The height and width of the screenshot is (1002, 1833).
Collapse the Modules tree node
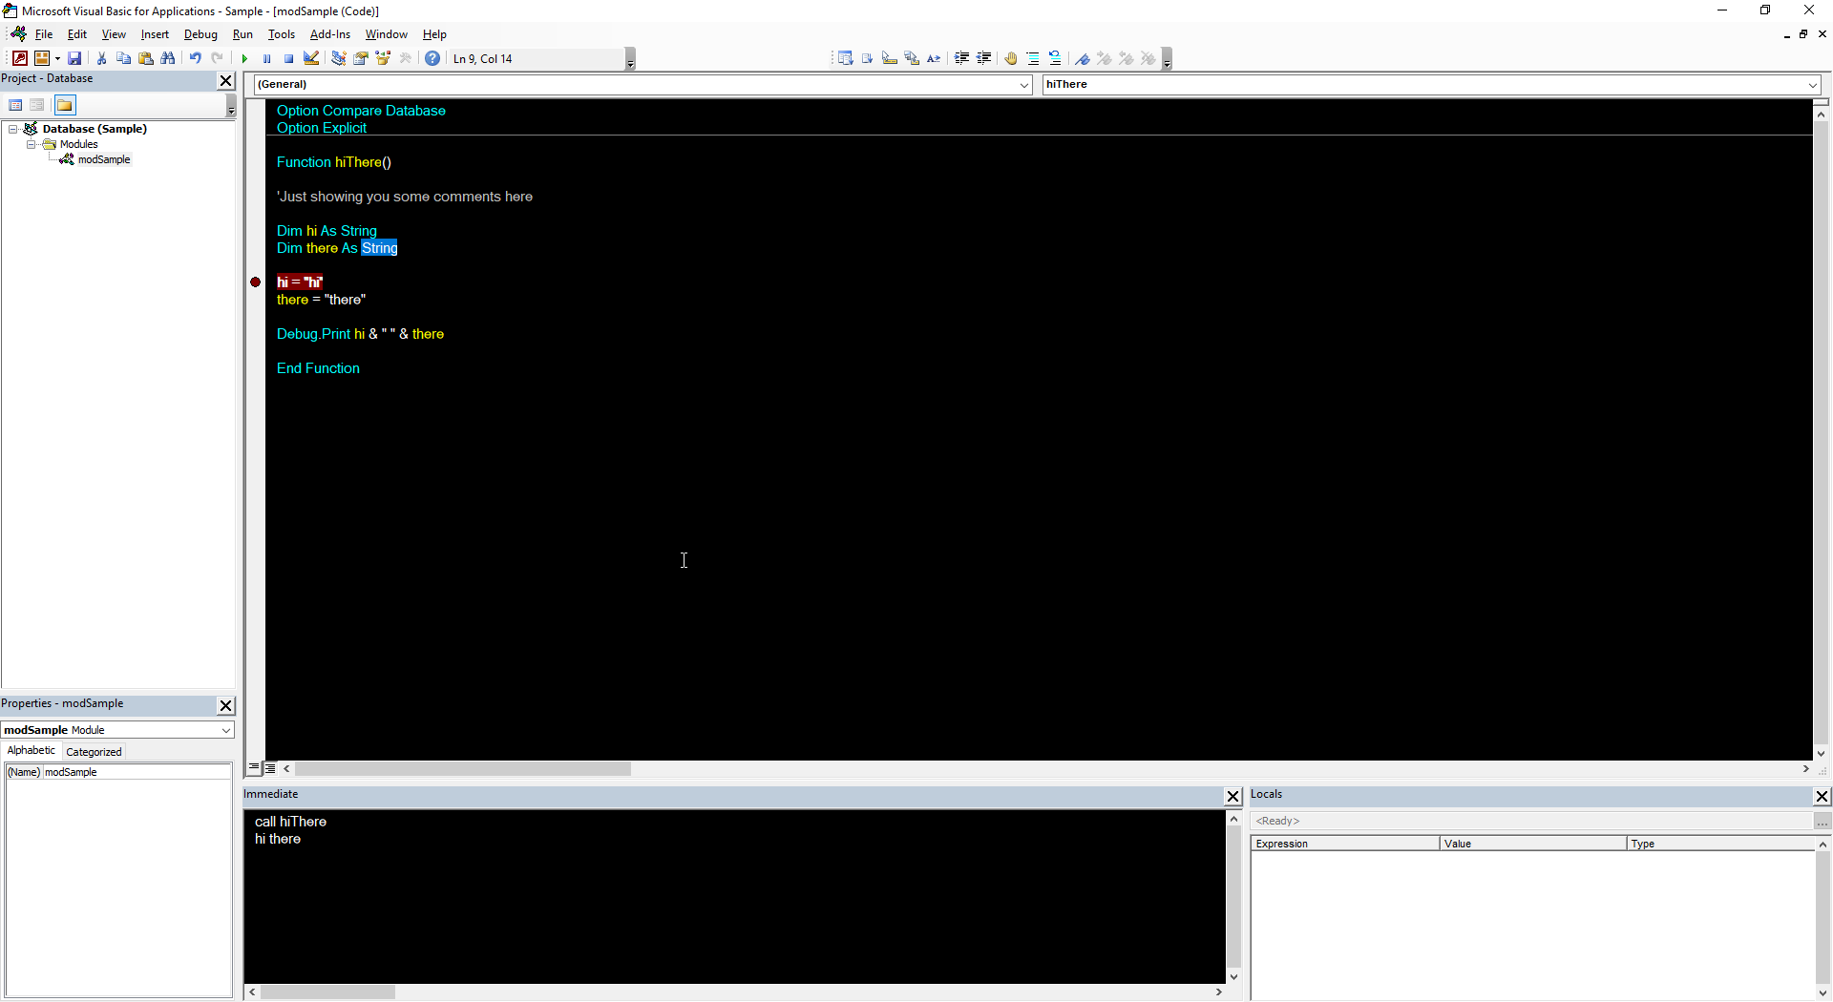click(31, 145)
